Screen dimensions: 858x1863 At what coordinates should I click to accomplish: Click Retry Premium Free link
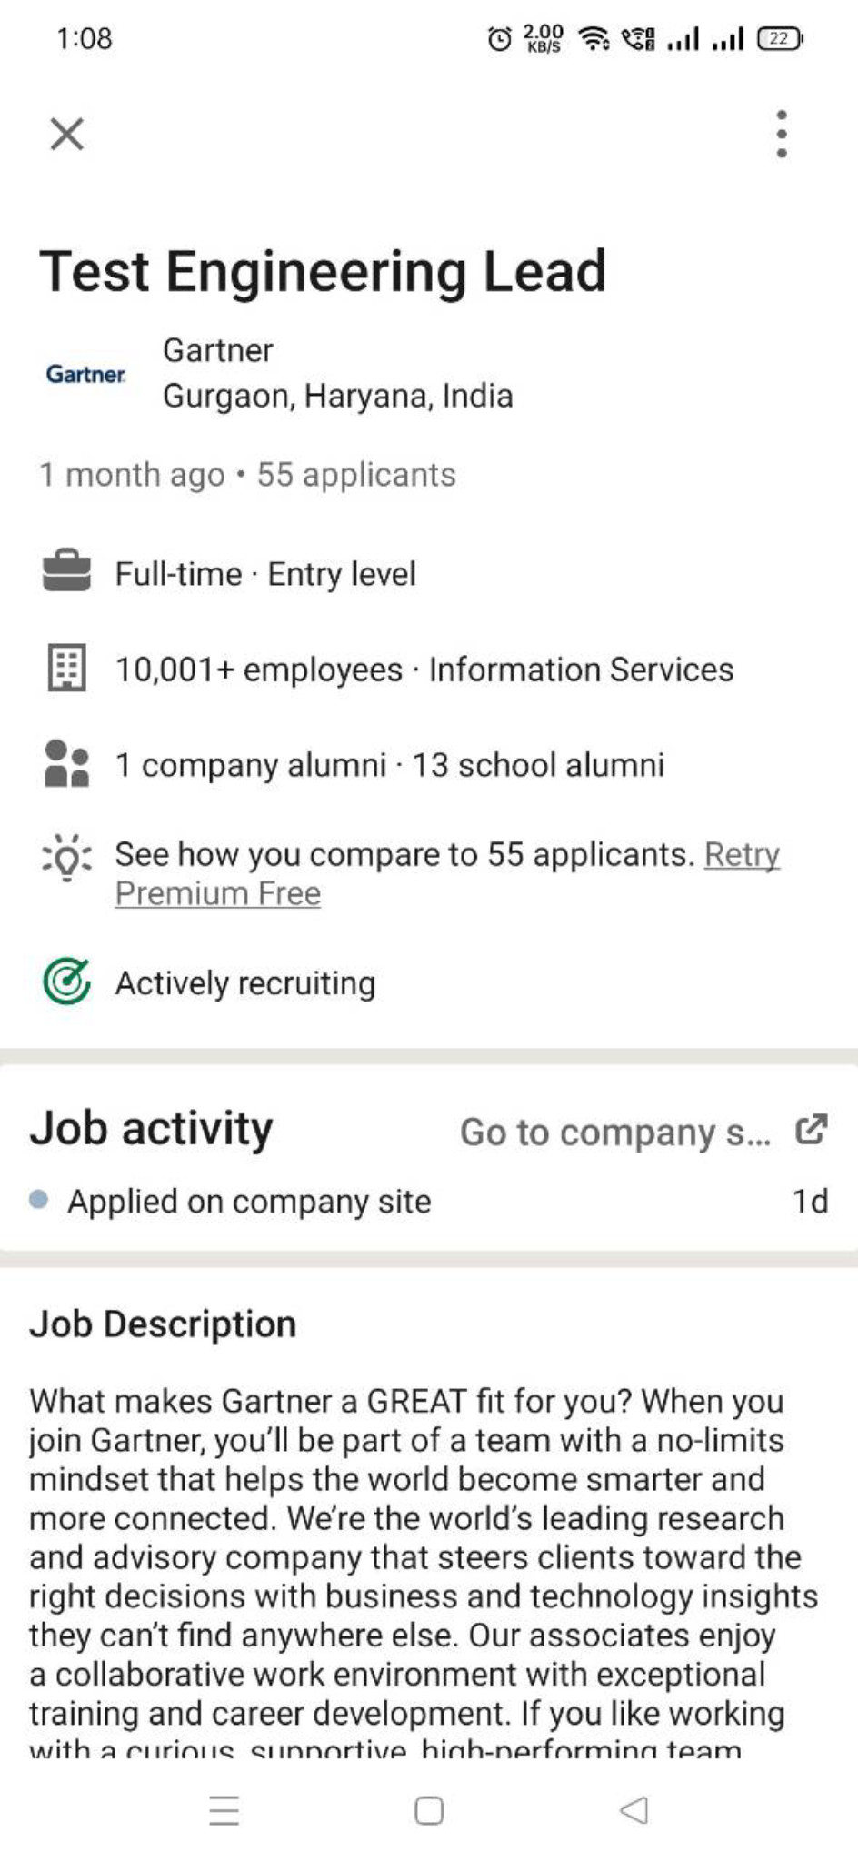coord(218,893)
